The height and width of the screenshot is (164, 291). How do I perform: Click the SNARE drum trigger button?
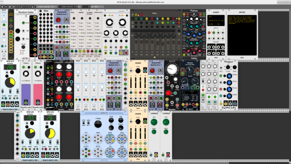tap(82, 18)
